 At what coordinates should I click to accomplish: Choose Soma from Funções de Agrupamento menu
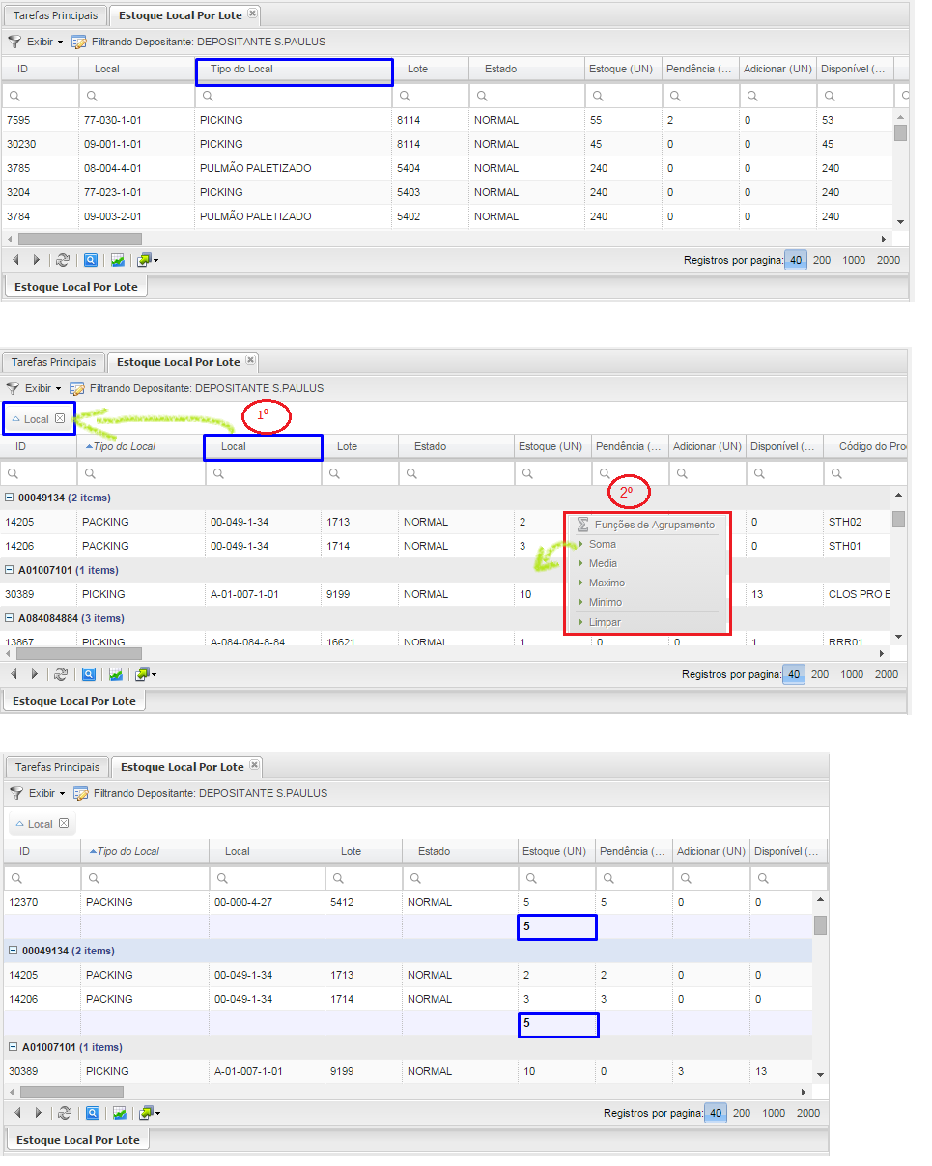point(602,544)
